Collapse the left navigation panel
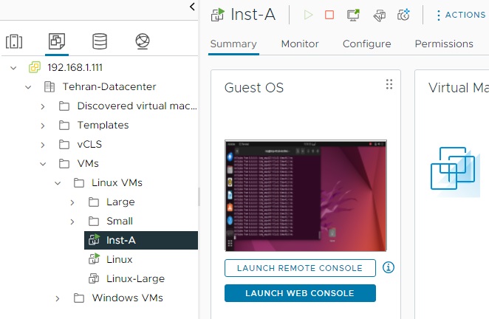The width and height of the screenshot is (489, 319). tap(193, 7)
